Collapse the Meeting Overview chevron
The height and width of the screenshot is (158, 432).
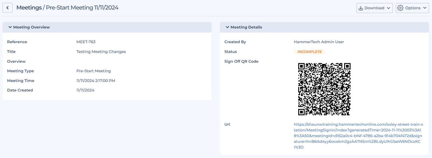click(10, 27)
